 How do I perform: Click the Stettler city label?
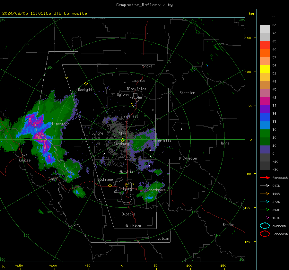(187, 93)
